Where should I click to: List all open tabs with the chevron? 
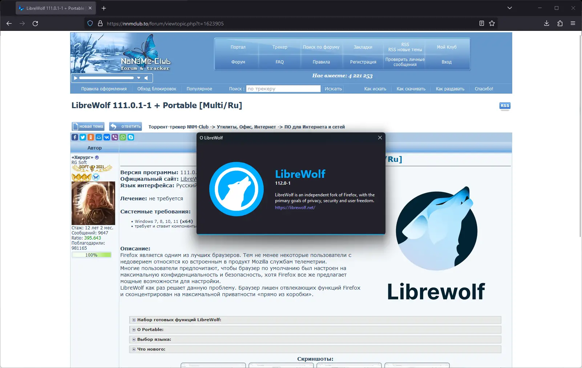510,8
